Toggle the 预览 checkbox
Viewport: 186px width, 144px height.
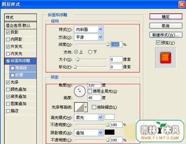[x=158, y=42]
